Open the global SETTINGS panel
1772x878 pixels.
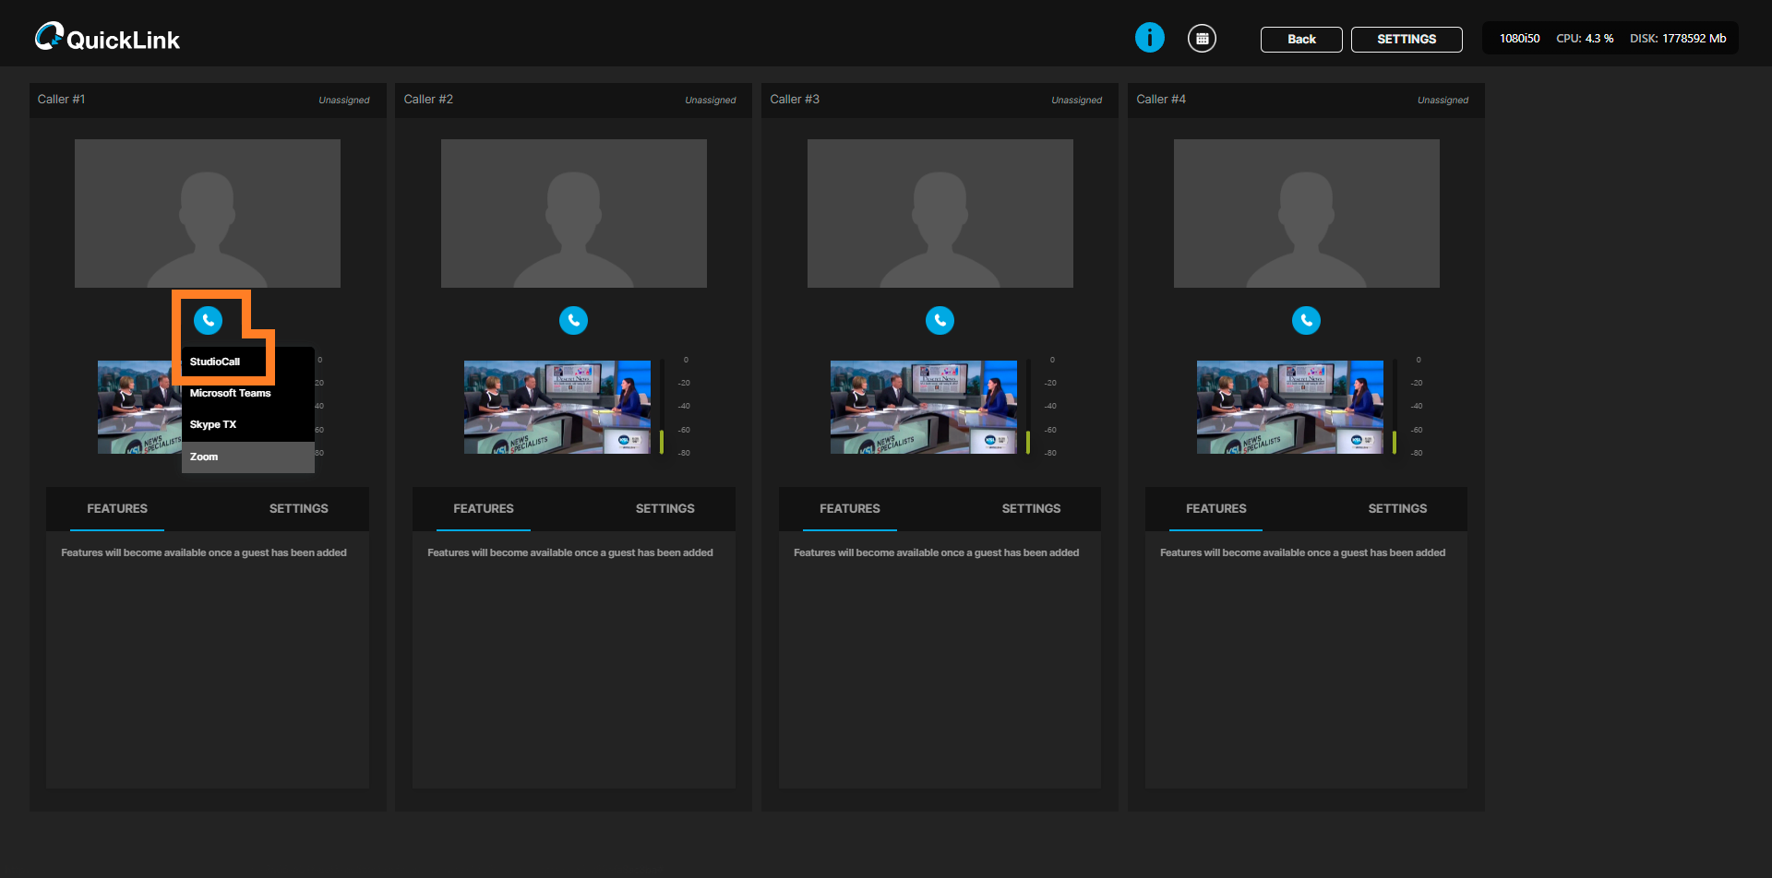coord(1406,39)
